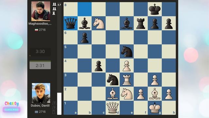209x118 pixels.
Task: Click the Chessty channel logo
Action: coord(12,104)
